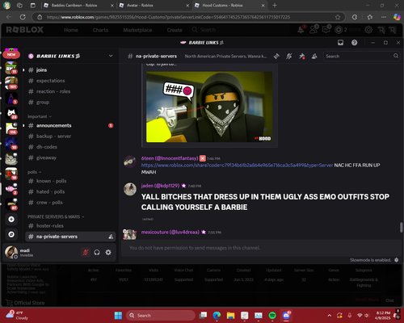This screenshot has height=323, width=404.
Task: Open the dh-codes channel
Action: pyautogui.click(x=70, y=147)
